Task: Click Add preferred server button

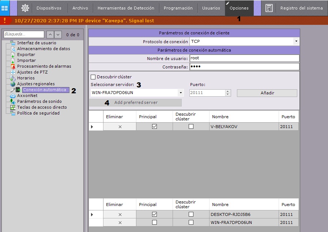Action: 136,102
